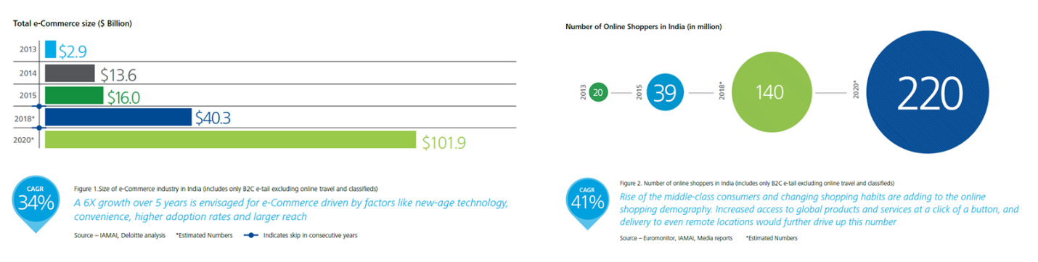The height and width of the screenshot is (262, 1038).
Task: Click the Source – Euromonitor, IAMAI text
Action: [677, 238]
